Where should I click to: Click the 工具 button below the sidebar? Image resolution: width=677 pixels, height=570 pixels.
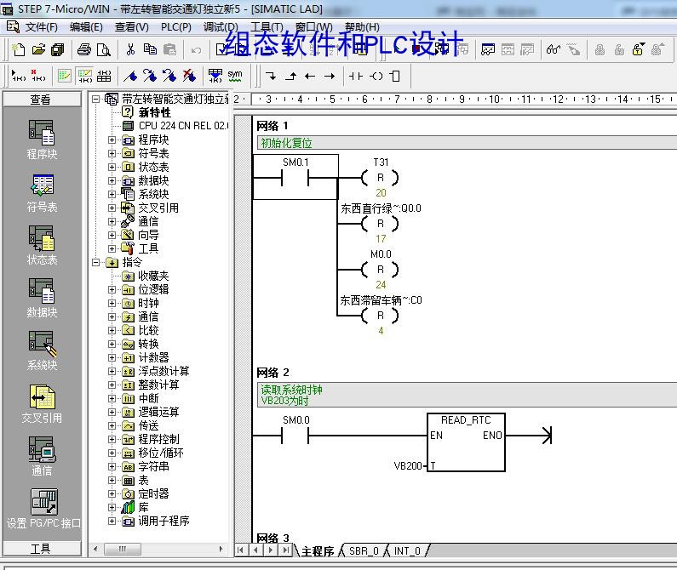[42, 549]
